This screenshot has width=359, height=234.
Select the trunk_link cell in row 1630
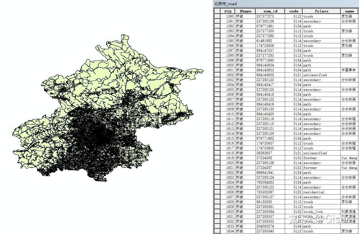tap(321, 212)
